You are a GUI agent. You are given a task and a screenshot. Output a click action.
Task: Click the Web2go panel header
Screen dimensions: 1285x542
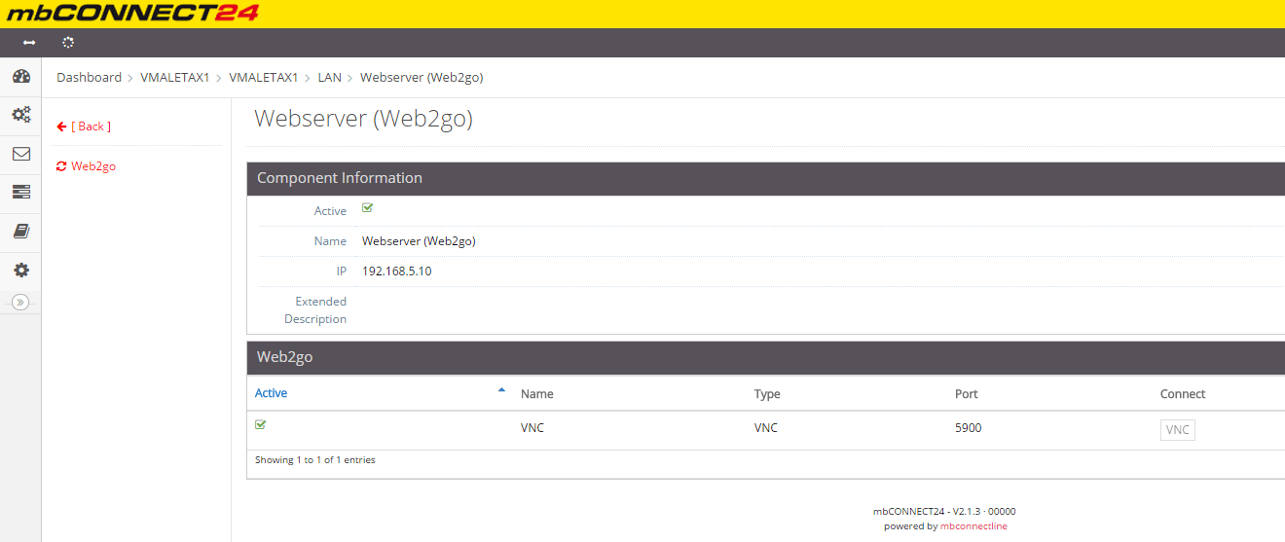[x=765, y=357]
